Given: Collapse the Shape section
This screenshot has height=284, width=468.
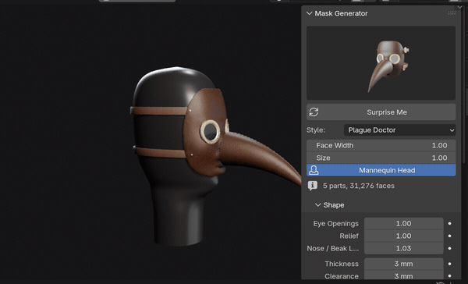Looking at the screenshot, I should pyautogui.click(x=318, y=205).
